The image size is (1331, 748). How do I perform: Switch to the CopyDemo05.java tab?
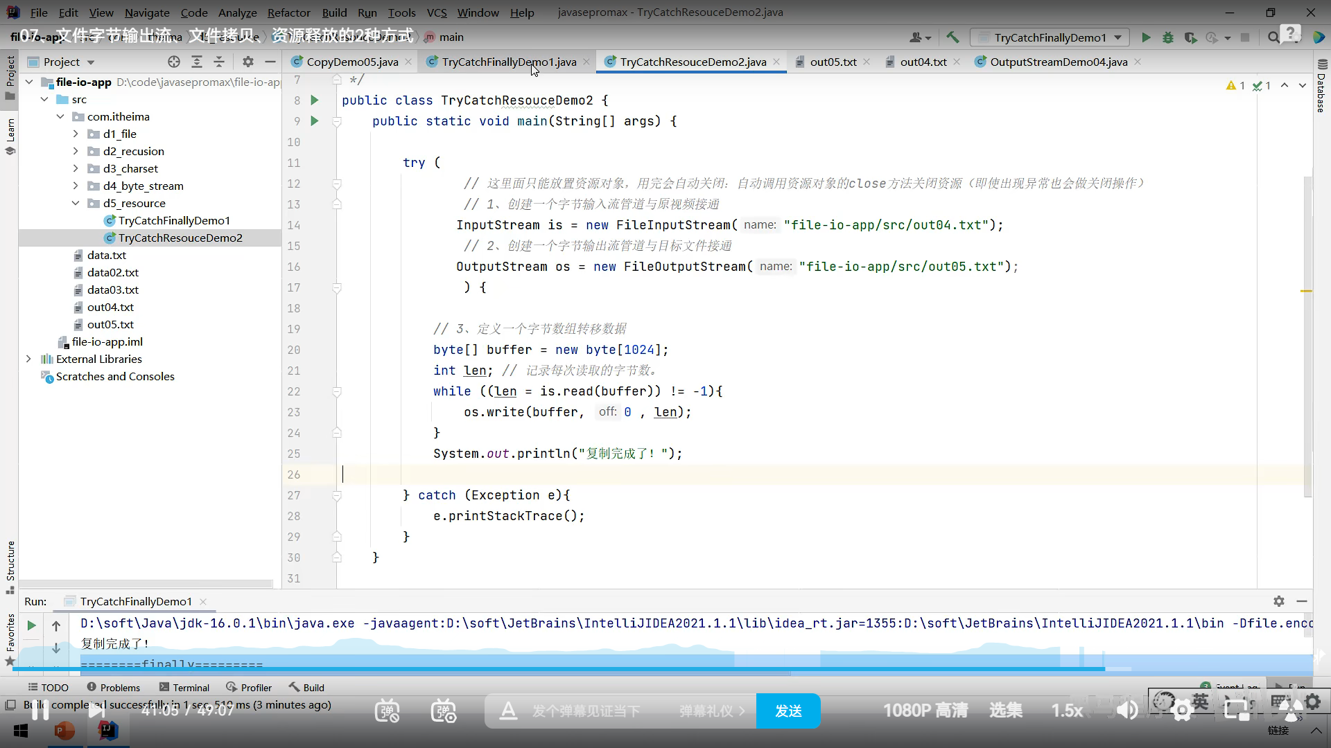[352, 62]
